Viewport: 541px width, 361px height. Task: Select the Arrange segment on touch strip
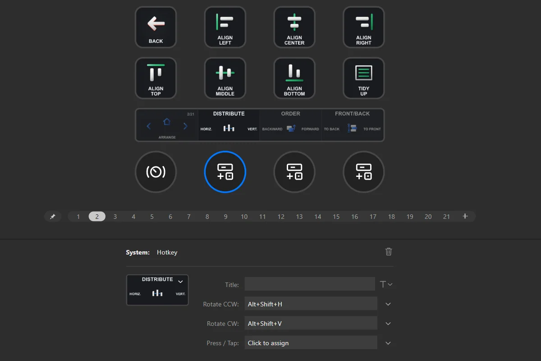[x=167, y=125]
